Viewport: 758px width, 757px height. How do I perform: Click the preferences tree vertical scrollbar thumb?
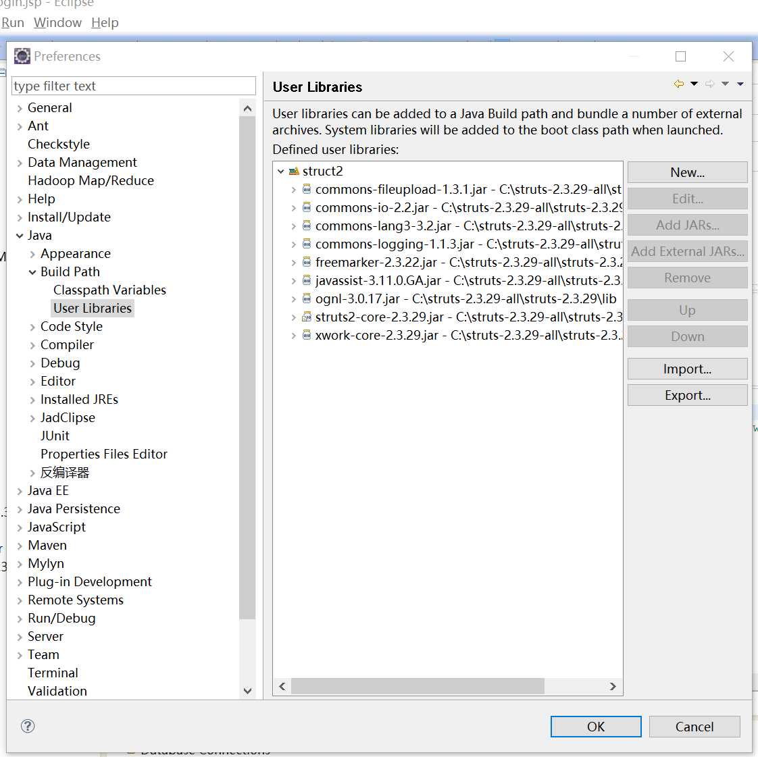coord(247,367)
